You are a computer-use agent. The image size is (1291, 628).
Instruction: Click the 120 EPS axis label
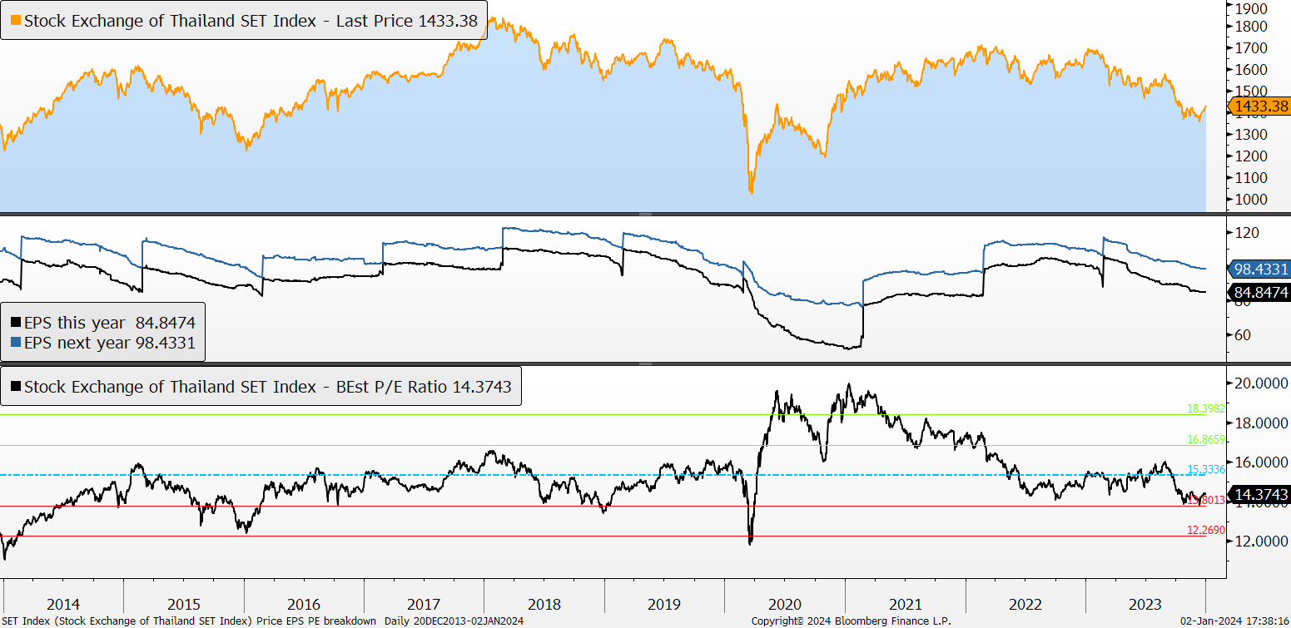click(1248, 233)
